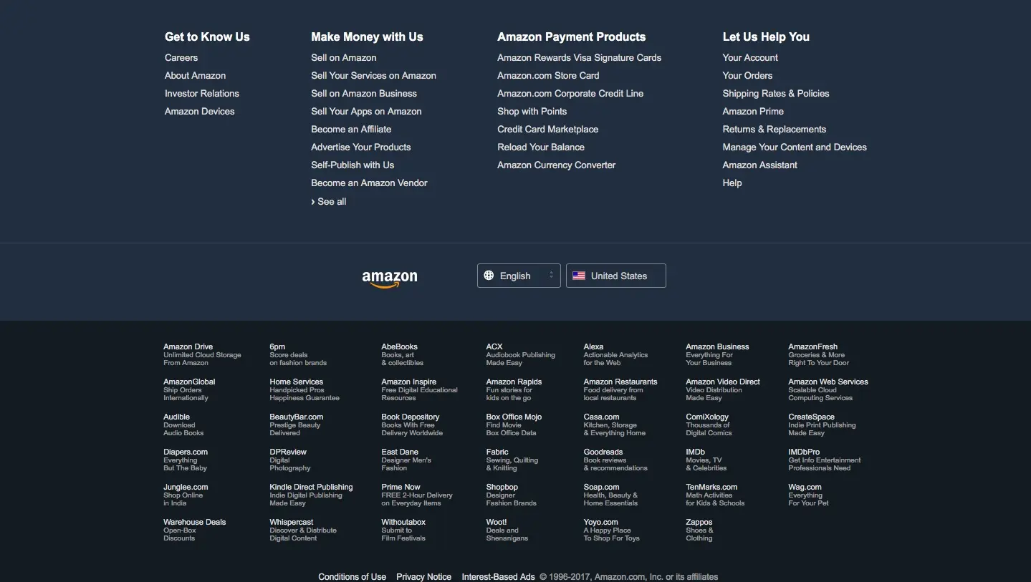The image size is (1031, 582).
Task: Open Box Office Mojo link
Action: click(514, 425)
